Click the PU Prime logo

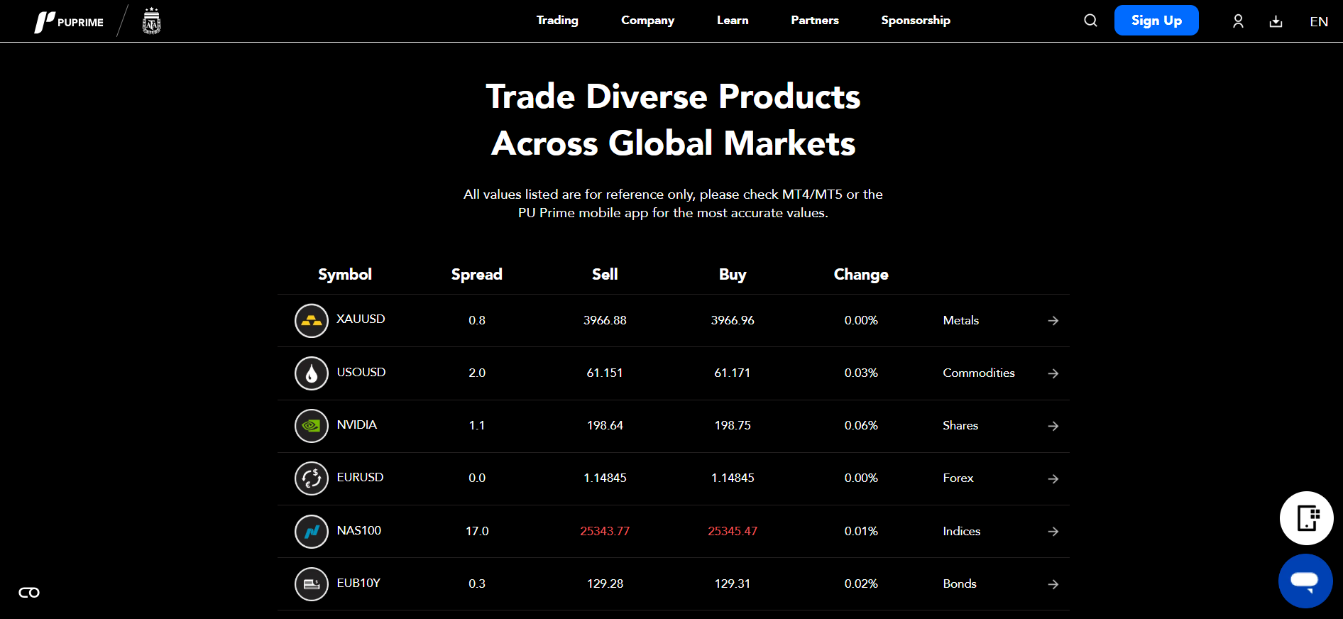(x=70, y=22)
